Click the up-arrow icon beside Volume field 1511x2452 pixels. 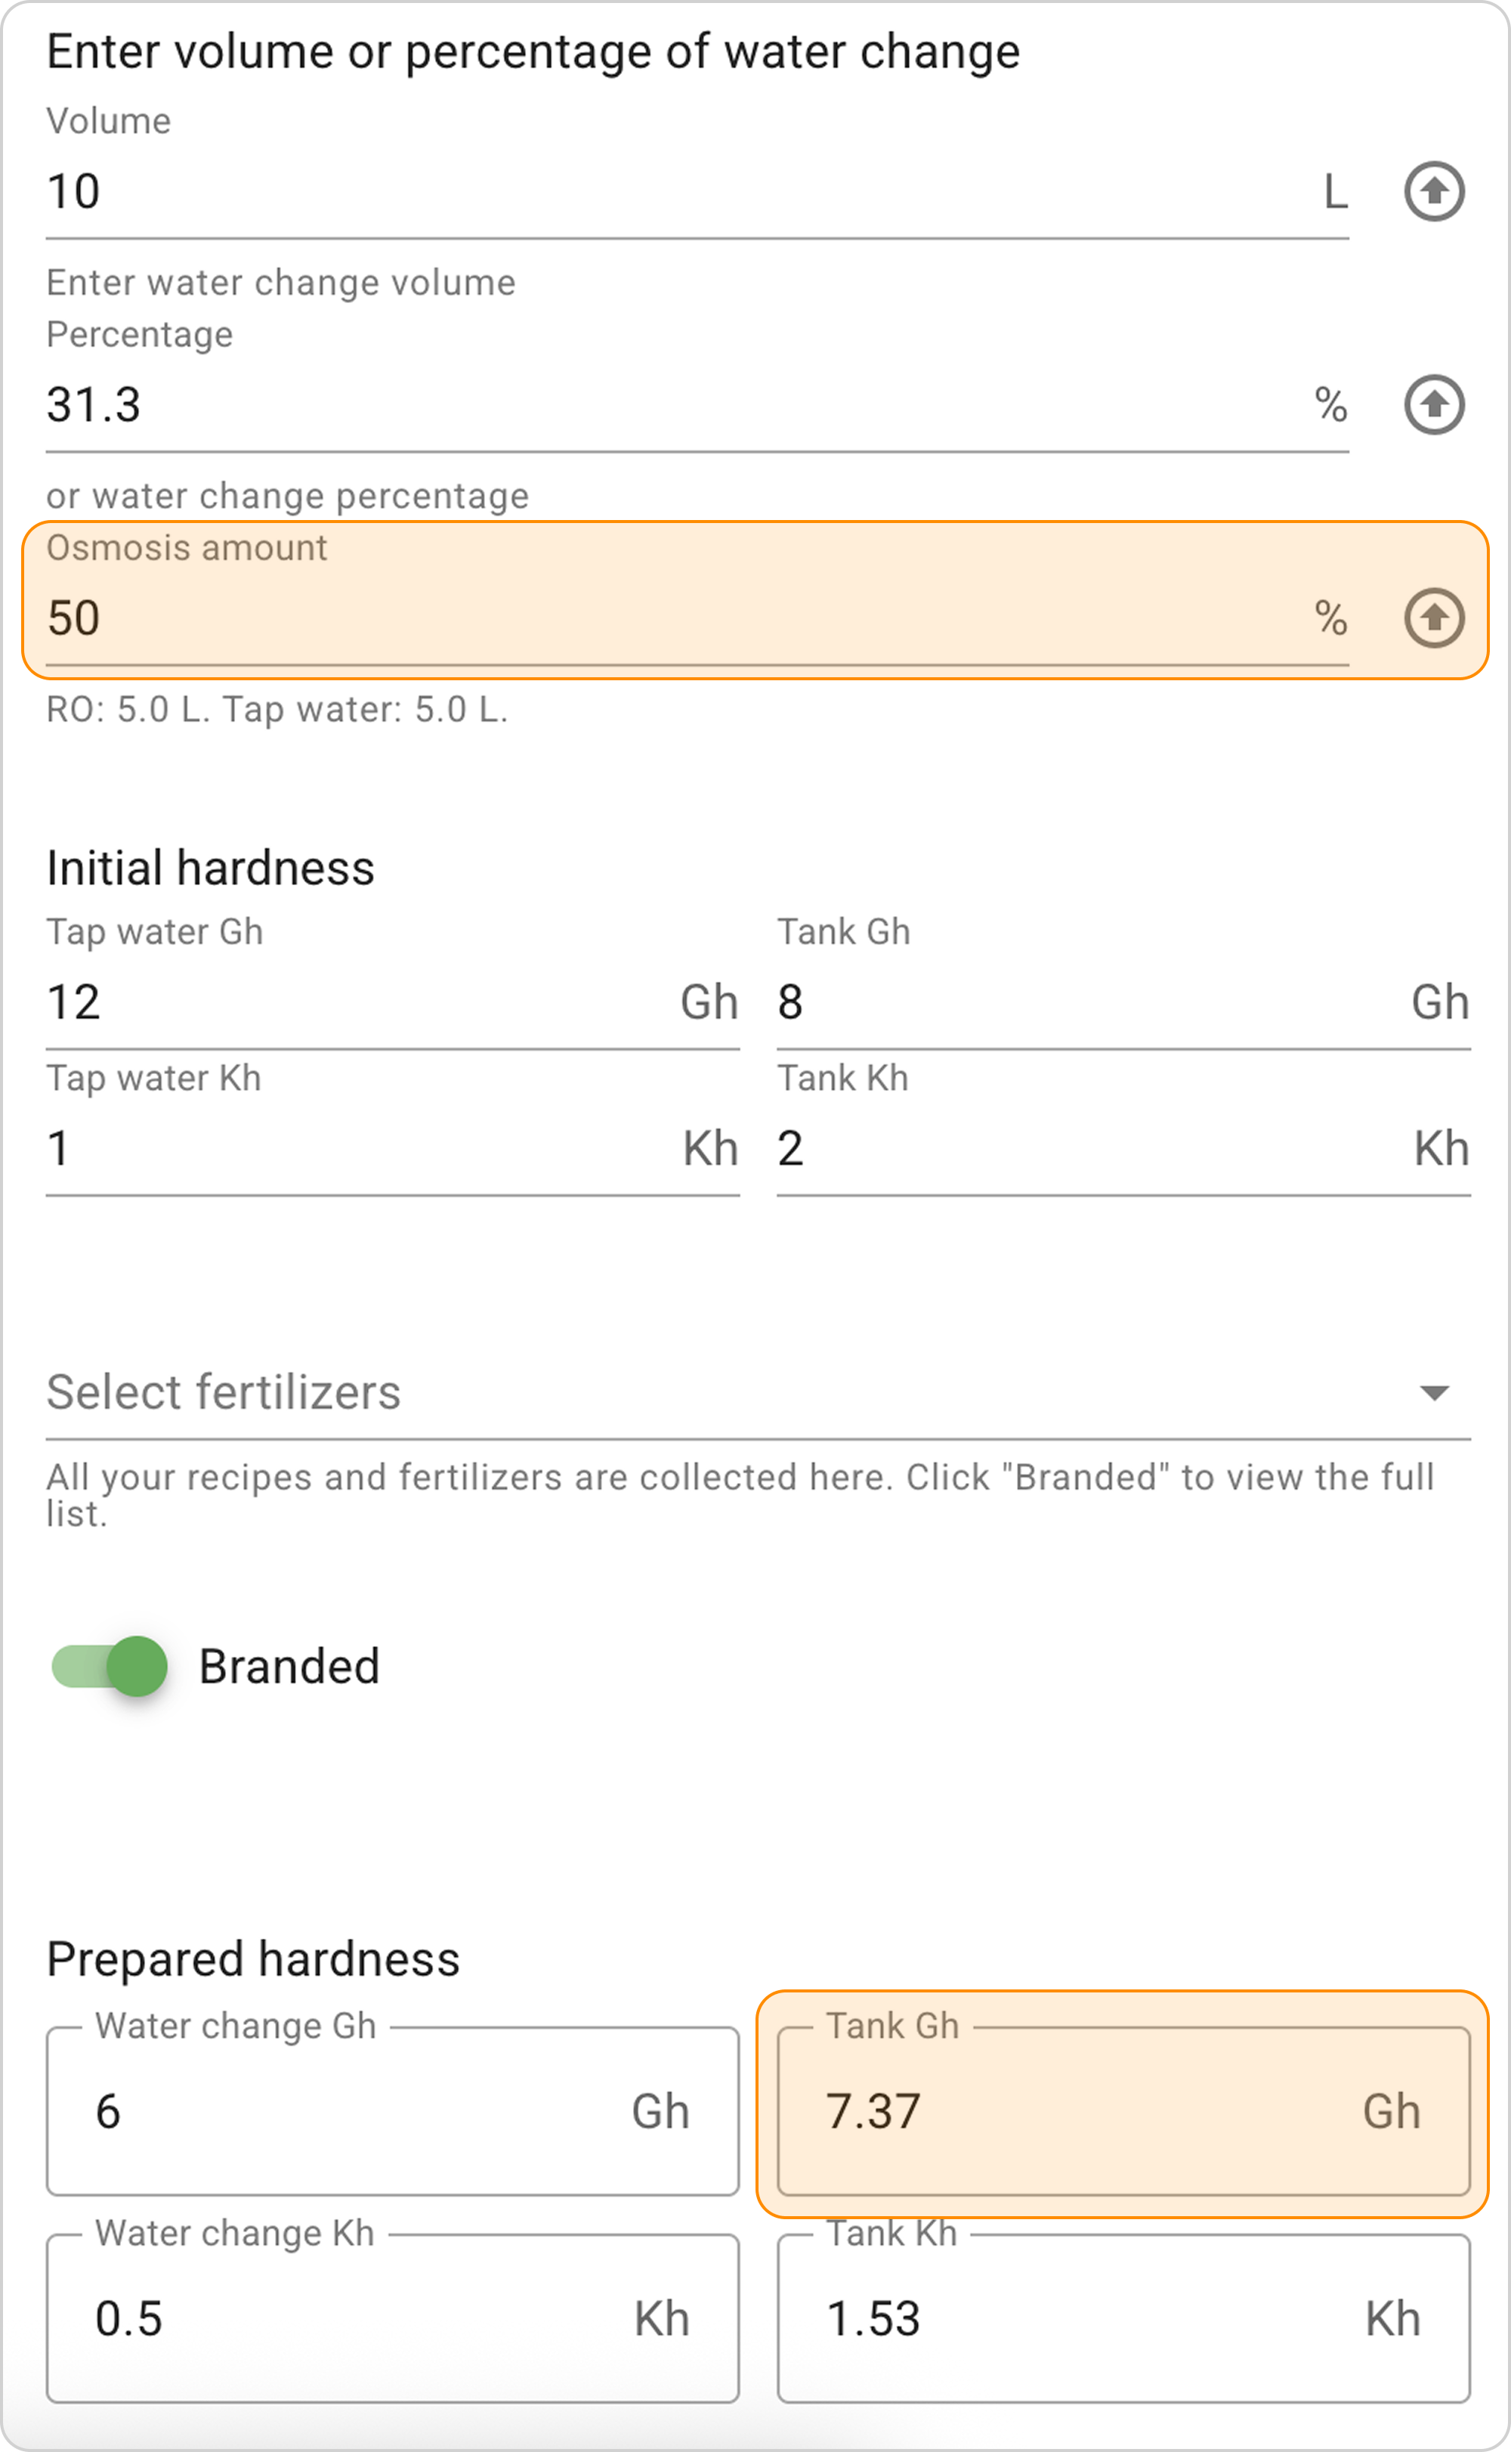(1434, 191)
